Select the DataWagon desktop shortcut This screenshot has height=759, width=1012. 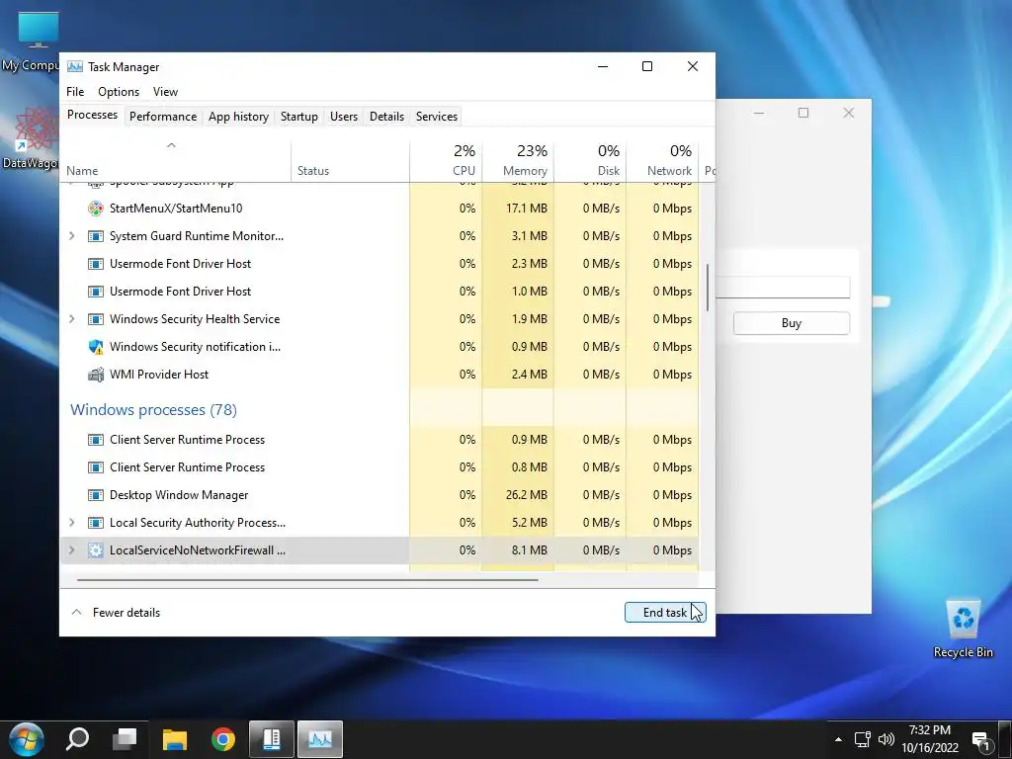point(31,137)
